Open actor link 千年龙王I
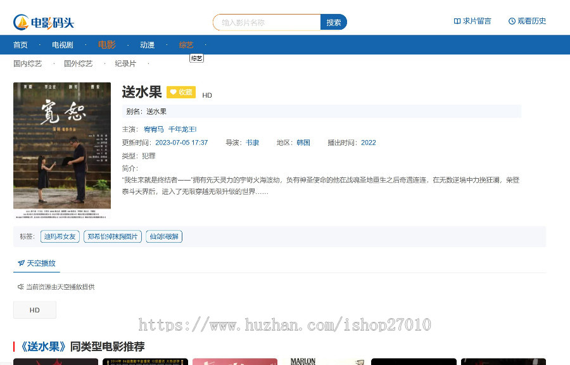This screenshot has height=365, width=570. point(182,129)
